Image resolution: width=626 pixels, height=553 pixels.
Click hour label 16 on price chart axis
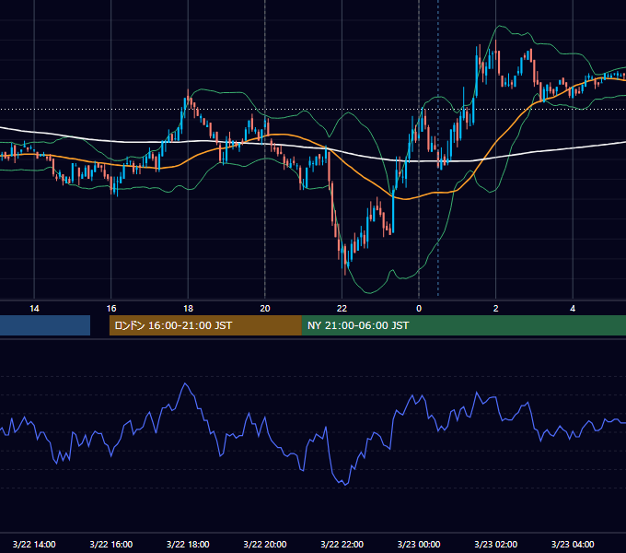(x=111, y=309)
